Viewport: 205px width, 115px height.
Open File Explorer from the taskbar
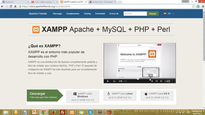[x=6, y=112]
